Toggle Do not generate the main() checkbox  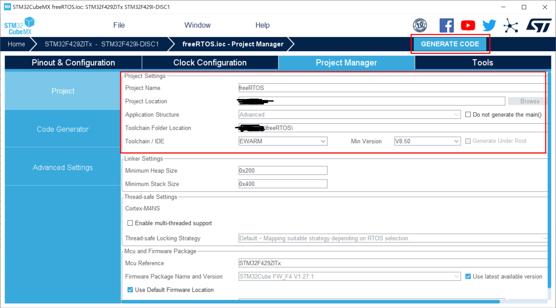coord(468,115)
